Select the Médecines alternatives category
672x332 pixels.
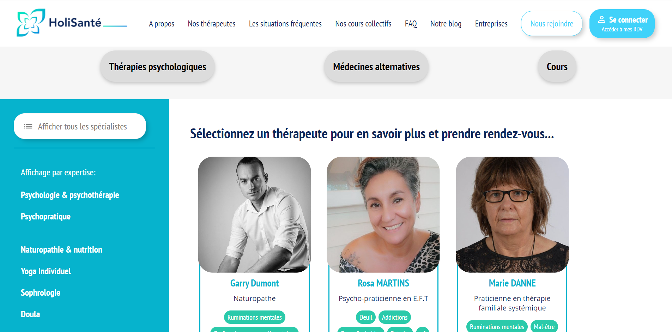(x=376, y=67)
